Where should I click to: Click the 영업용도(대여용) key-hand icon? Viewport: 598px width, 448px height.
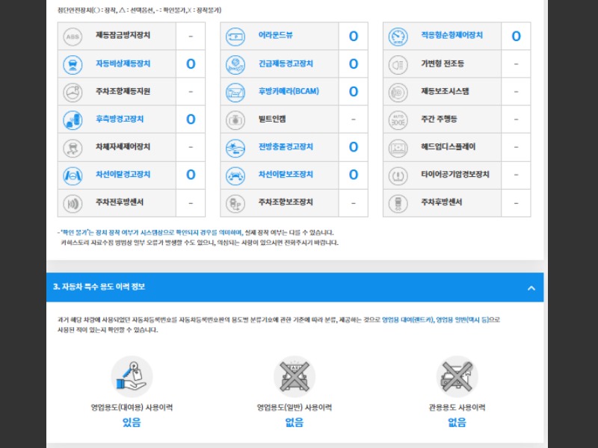pos(133,376)
